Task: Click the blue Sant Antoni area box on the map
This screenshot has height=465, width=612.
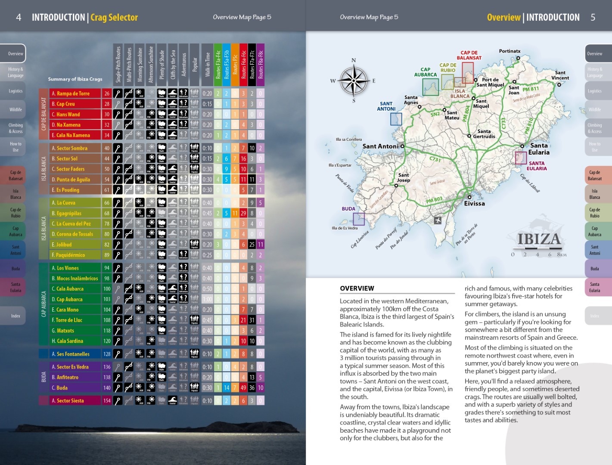Action: tap(396, 119)
